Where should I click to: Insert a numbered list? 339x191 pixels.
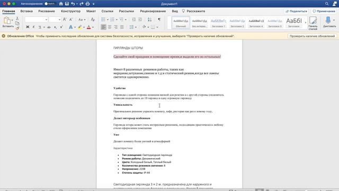pos(112,20)
